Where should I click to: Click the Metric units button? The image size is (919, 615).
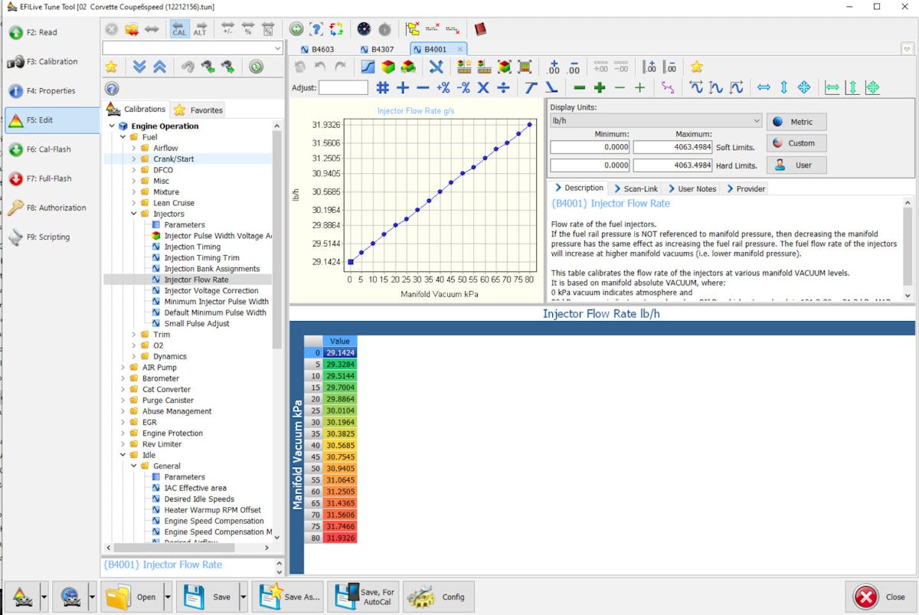(x=796, y=122)
